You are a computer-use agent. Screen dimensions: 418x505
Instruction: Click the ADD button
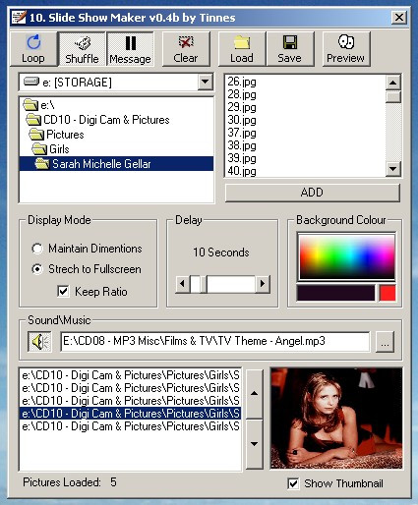(x=313, y=193)
